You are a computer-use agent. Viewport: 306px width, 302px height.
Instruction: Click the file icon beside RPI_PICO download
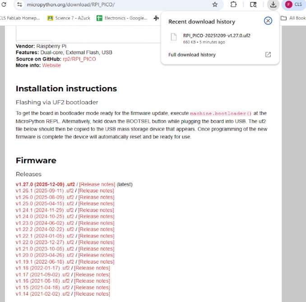(x=174, y=37)
